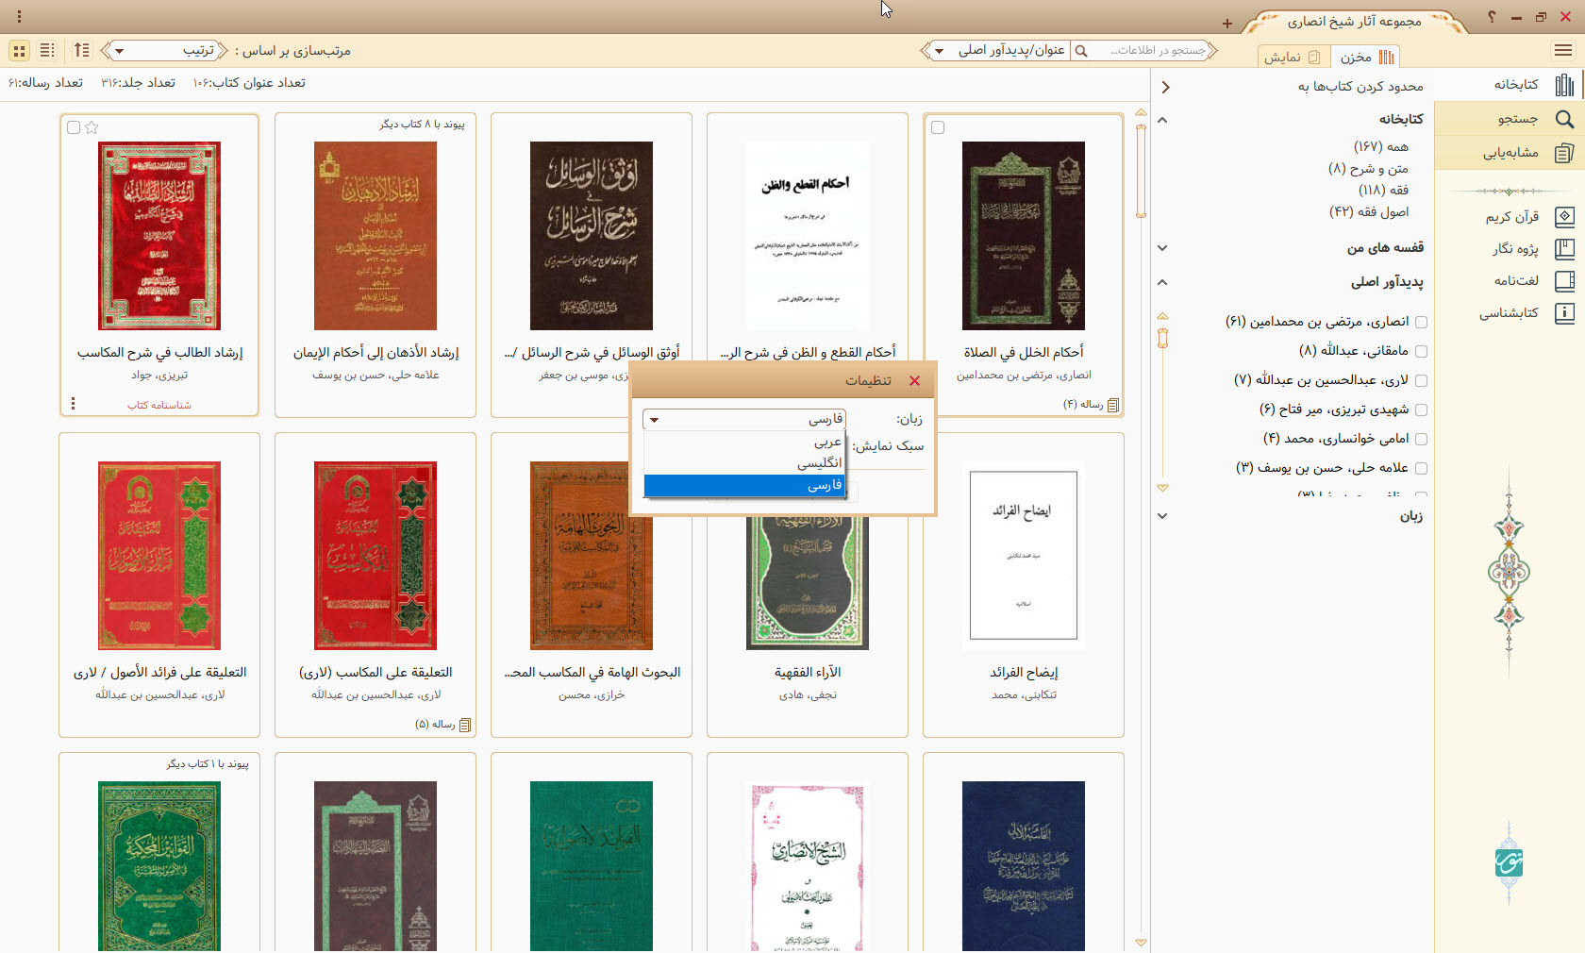Open the لغت‌نامه dictionary icon
This screenshot has width=1585, height=953.
[x=1564, y=281]
